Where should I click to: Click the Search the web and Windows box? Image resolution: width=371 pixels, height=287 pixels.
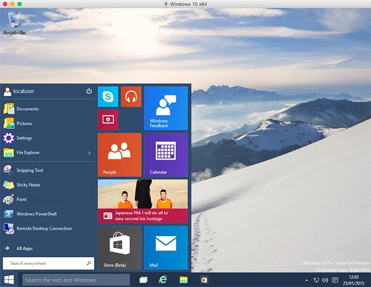pos(76,280)
